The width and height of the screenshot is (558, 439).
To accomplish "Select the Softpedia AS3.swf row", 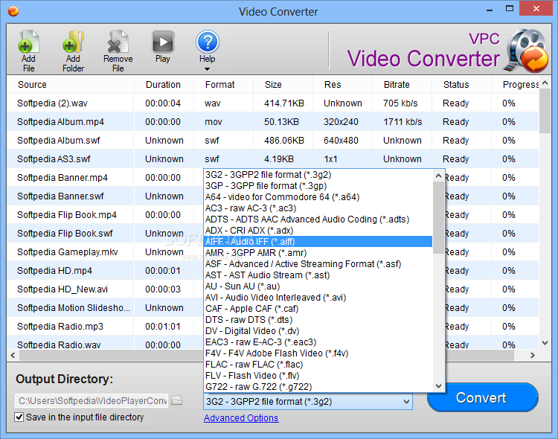I will [x=273, y=158].
